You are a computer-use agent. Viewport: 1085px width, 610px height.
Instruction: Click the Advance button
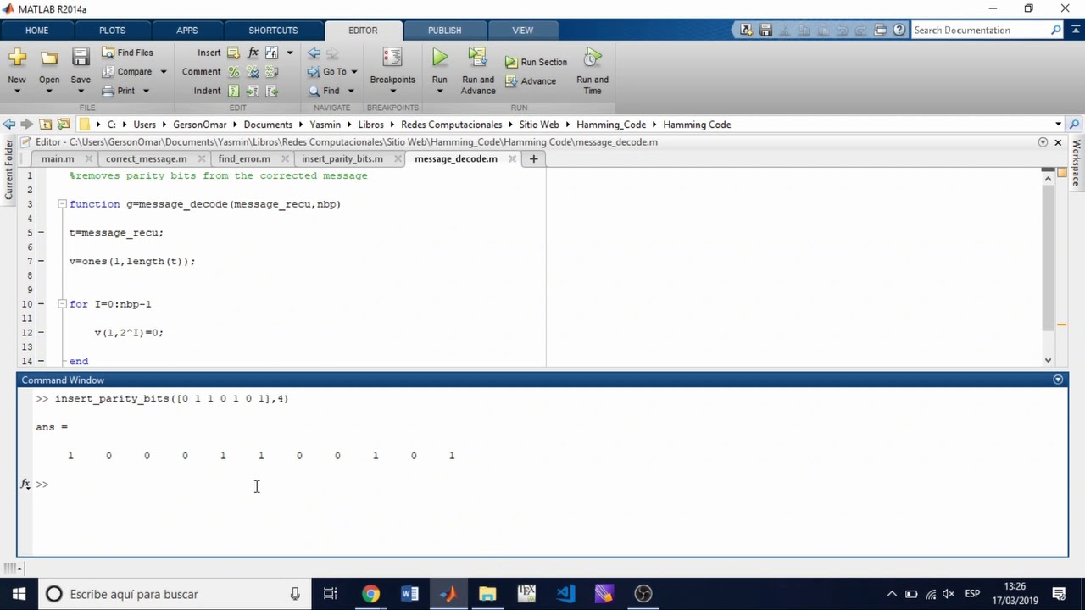[531, 81]
